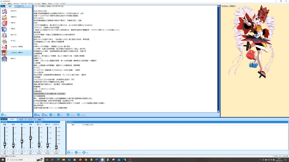The width and height of the screenshot is (289, 162).
Task: Switch to the ユーザー voice preset tab
Action: 19,6
